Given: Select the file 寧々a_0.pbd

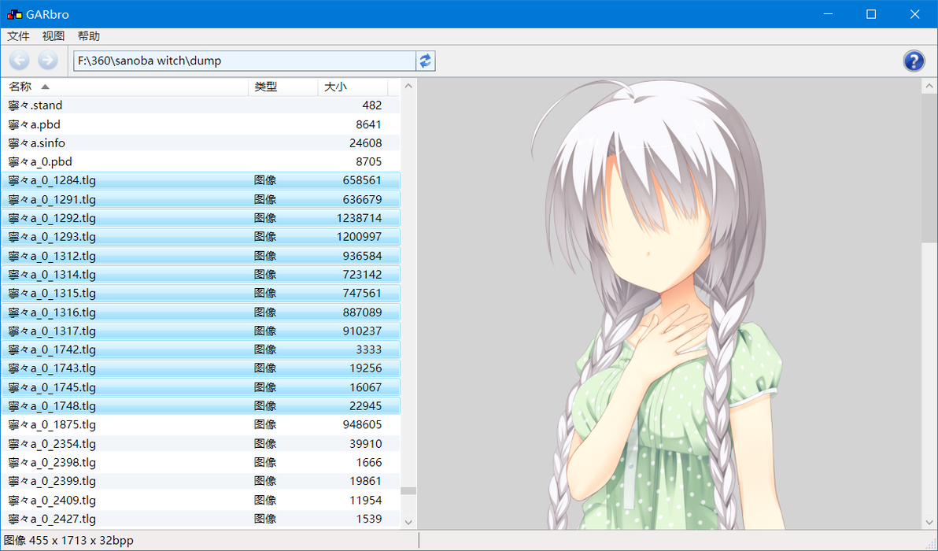Looking at the screenshot, I should coord(201,161).
